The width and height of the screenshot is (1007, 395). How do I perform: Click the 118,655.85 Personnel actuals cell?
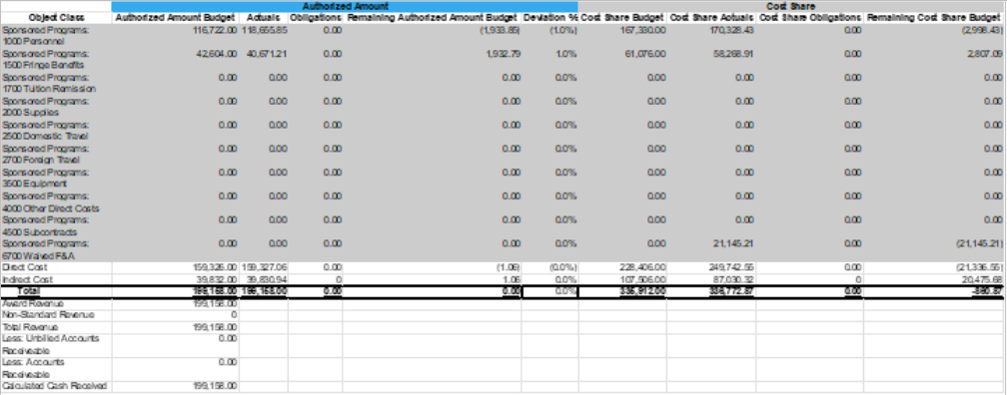coord(264,30)
